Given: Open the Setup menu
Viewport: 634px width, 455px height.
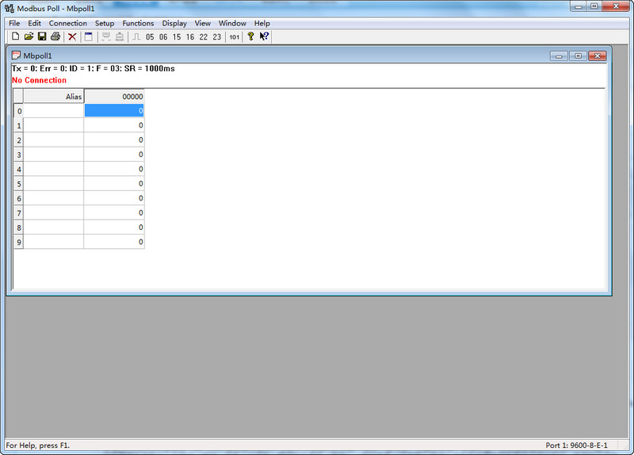Looking at the screenshot, I should (105, 23).
